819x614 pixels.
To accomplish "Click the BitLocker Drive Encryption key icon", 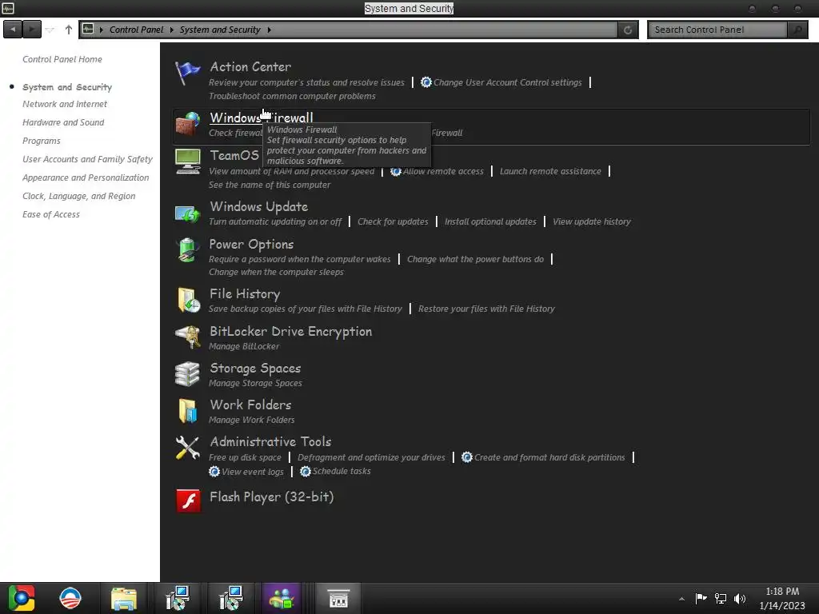I will click(x=187, y=337).
